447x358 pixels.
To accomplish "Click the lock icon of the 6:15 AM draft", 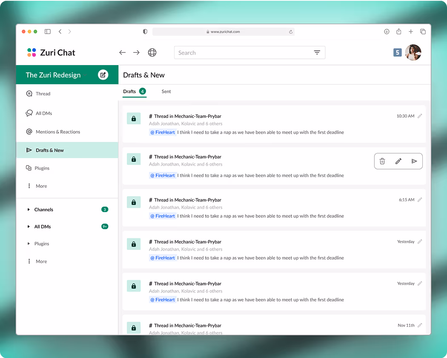I will [x=134, y=202].
